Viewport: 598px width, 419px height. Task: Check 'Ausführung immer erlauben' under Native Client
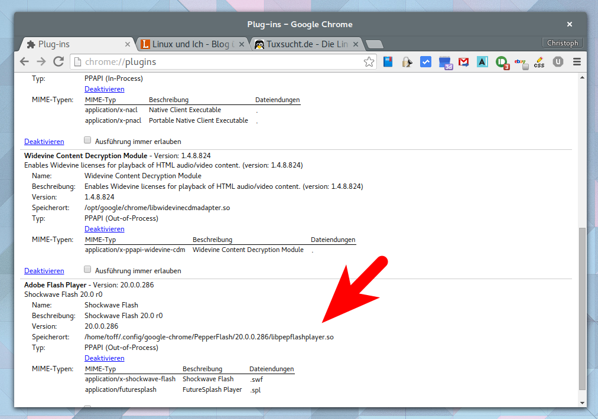tap(87, 140)
